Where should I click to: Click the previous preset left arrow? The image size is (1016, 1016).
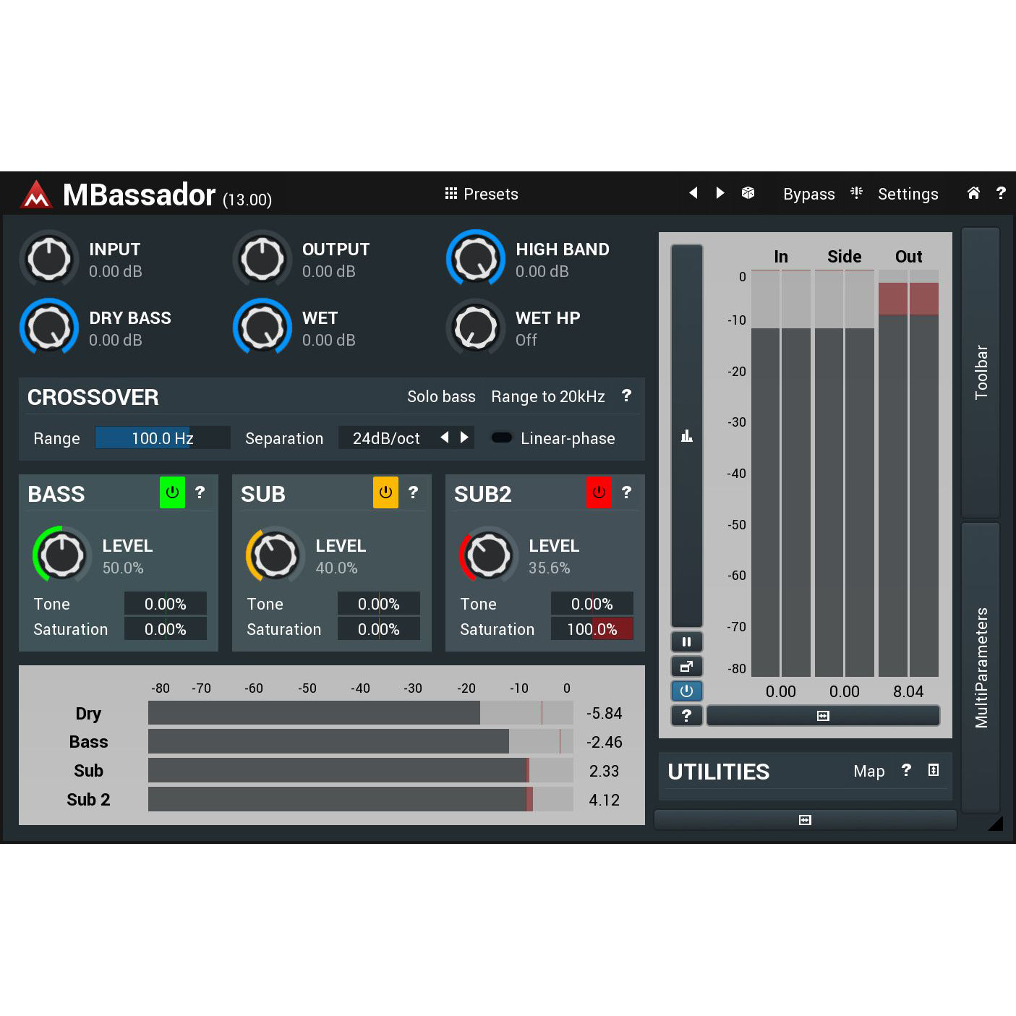(693, 193)
